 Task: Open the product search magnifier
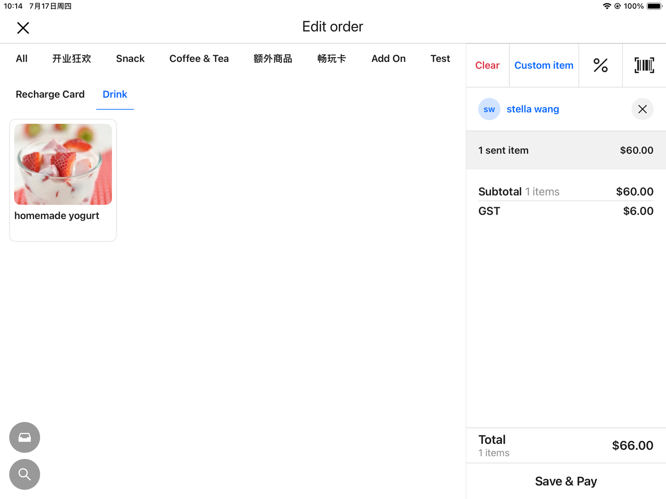[24, 474]
